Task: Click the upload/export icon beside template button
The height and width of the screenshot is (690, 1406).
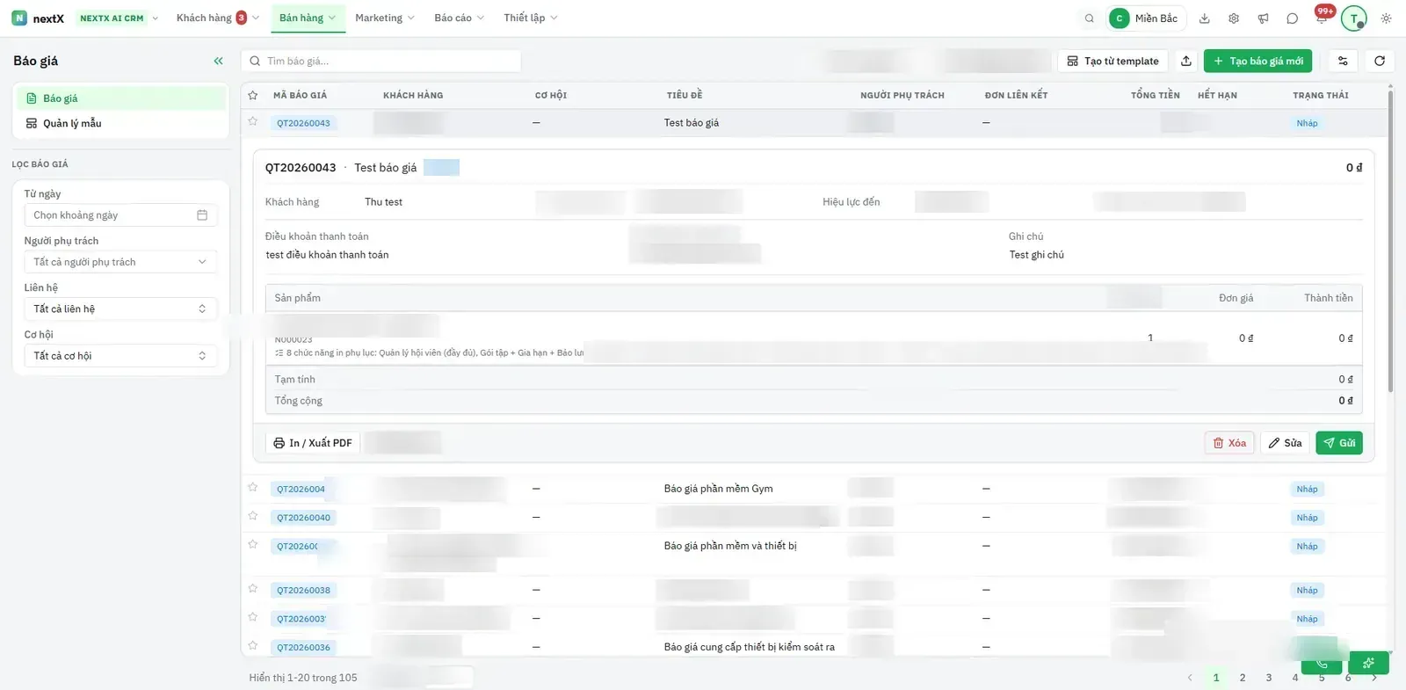Action: [1186, 61]
